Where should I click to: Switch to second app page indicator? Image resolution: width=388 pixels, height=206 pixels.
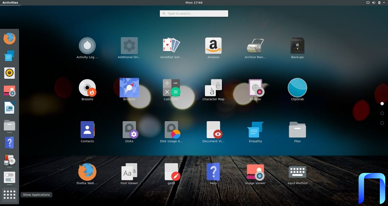[382, 113]
